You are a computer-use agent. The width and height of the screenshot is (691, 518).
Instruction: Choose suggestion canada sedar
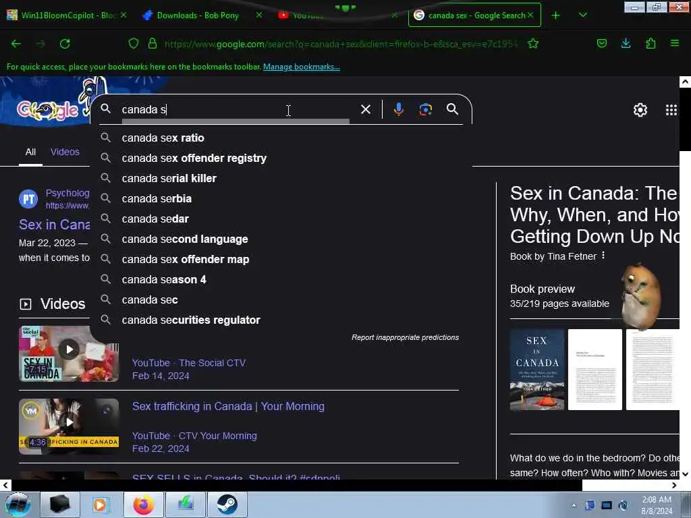pyautogui.click(x=280, y=219)
